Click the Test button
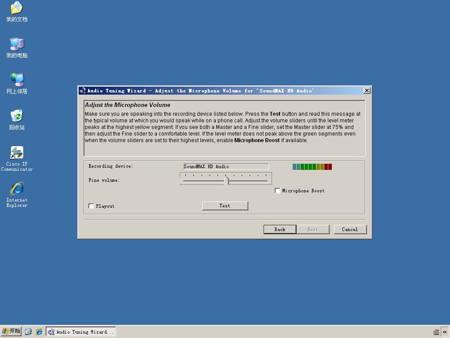Image resolution: width=450 pixels, height=338 pixels. (x=225, y=206)
